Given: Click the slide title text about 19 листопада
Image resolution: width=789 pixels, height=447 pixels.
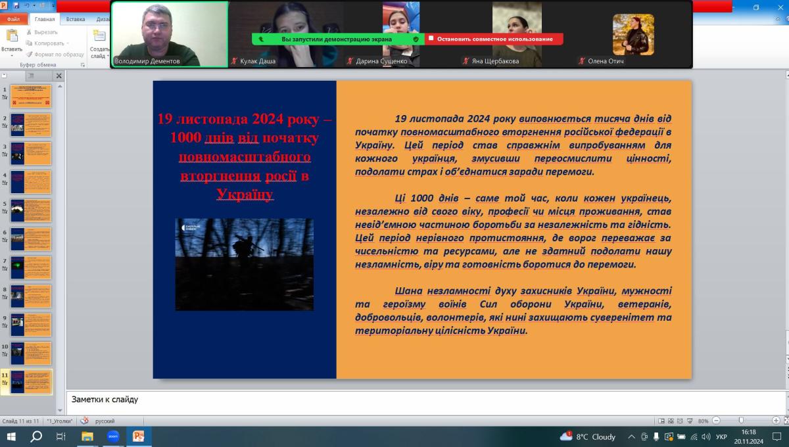Looking at the screenshot, I should 245,157.
